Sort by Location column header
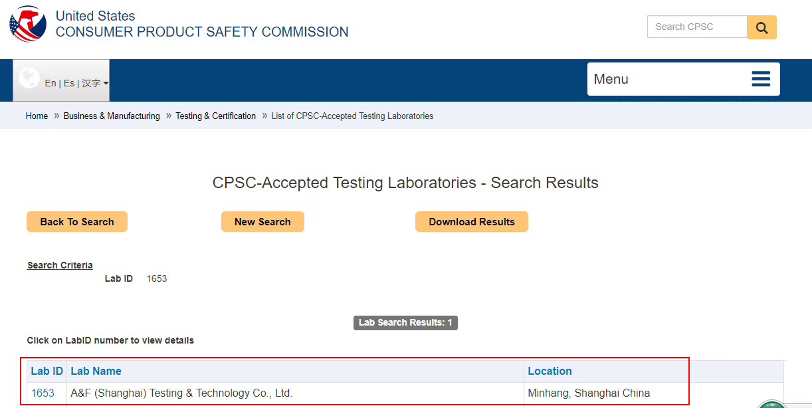The height and width of the screenshot is (408, 812). tap(550, 371)
